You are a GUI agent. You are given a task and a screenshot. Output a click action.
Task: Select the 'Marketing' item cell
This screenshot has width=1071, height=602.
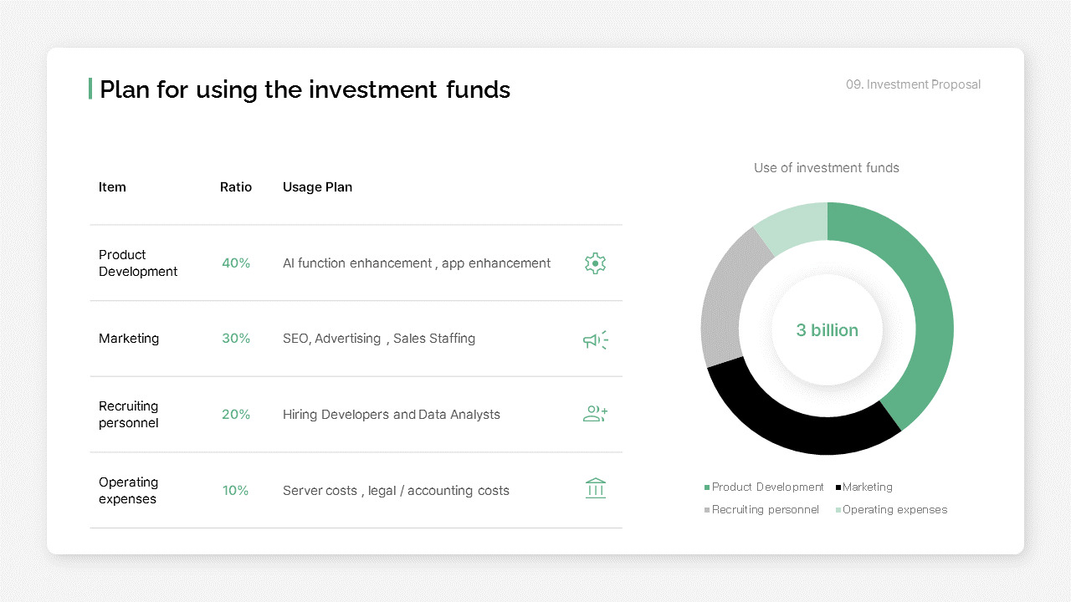pyautogui.click(x=129, y=339)
